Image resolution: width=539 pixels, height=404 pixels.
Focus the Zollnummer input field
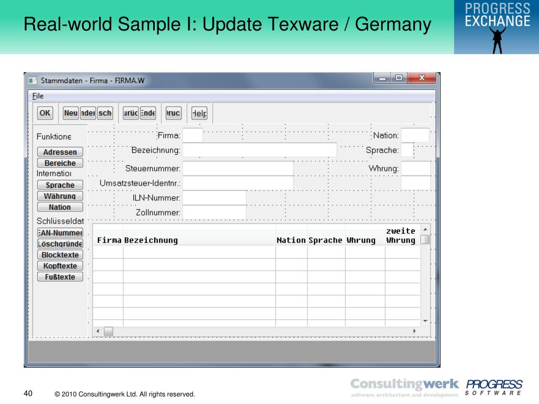click(x=215, y=213)
